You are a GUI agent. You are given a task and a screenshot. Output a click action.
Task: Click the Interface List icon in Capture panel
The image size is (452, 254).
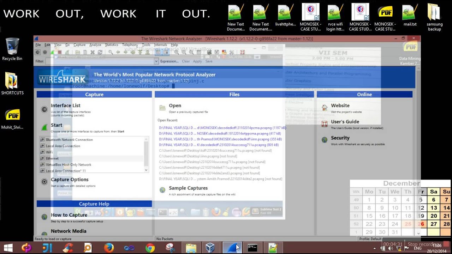click(44, 109)
